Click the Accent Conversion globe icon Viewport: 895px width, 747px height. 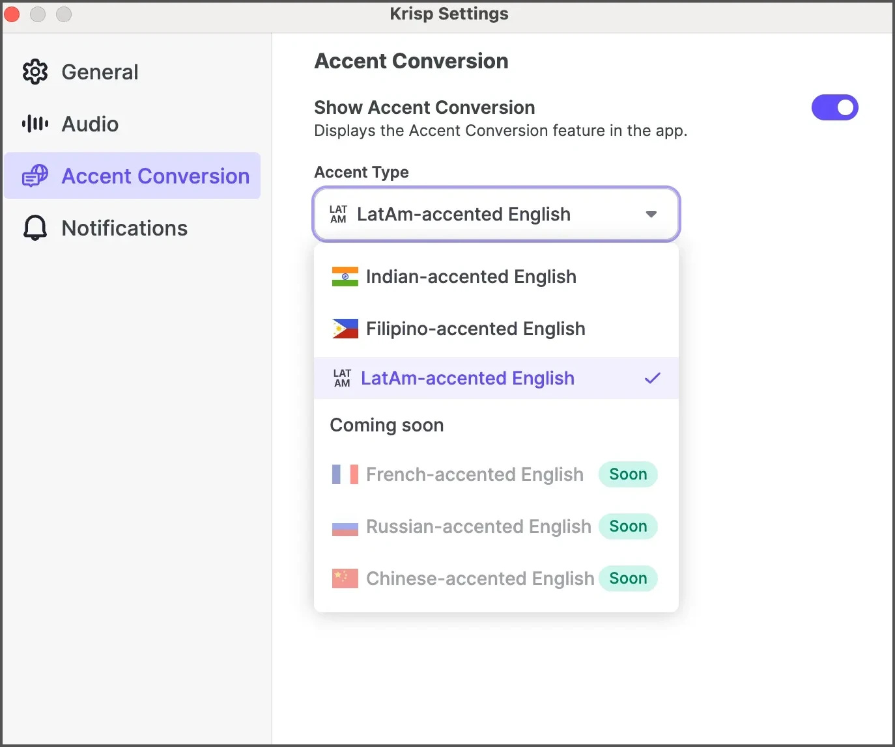(35, 176)
